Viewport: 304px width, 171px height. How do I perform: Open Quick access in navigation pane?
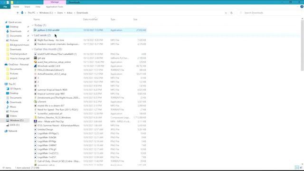click(x=15, y=22)
